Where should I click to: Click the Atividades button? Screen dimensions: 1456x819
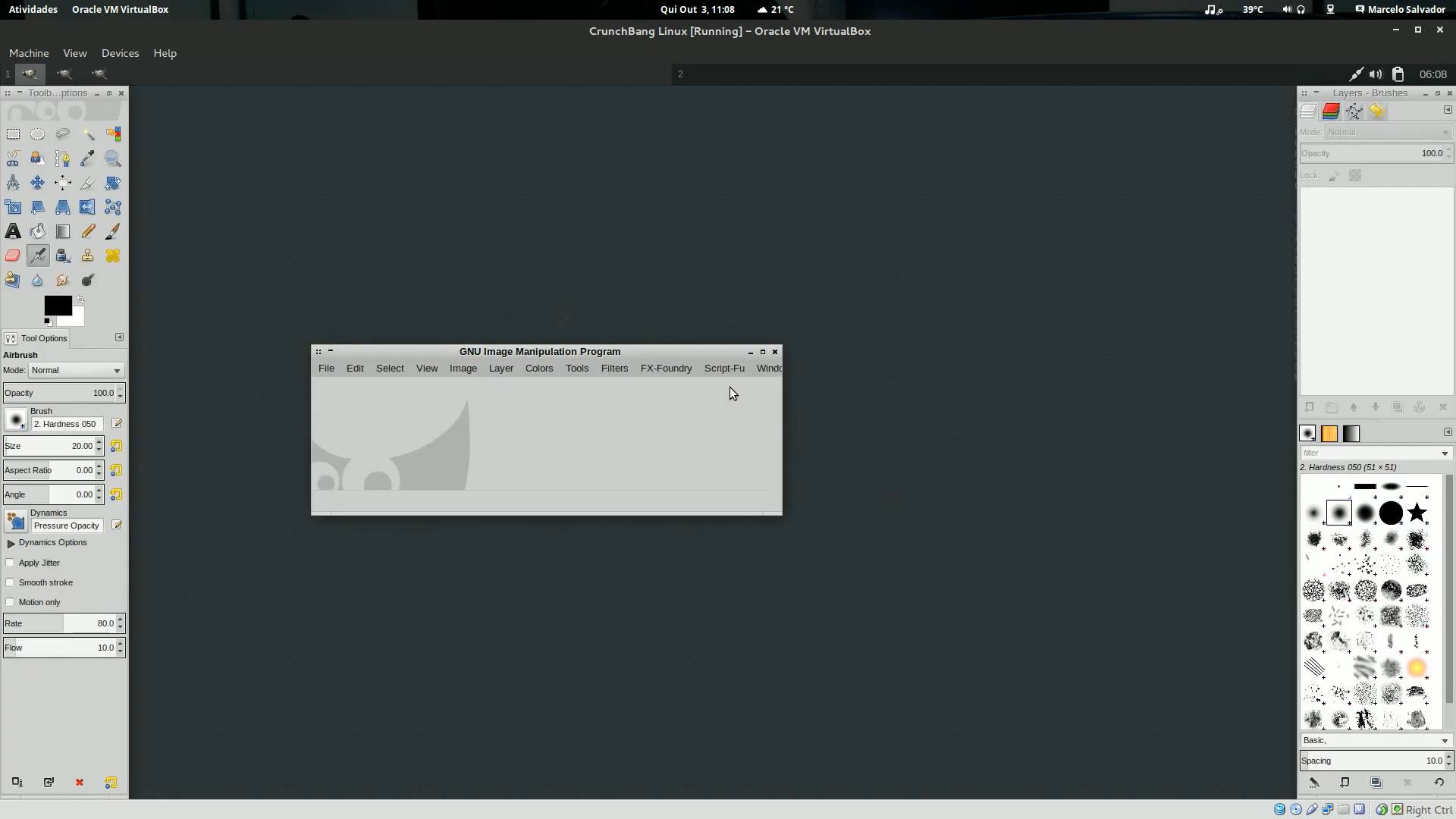coord(33,9)
